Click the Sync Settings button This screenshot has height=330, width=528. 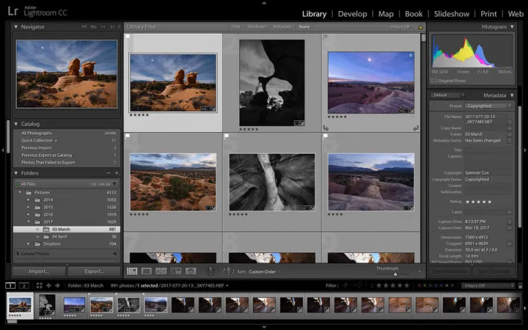[x=494, y=272]
